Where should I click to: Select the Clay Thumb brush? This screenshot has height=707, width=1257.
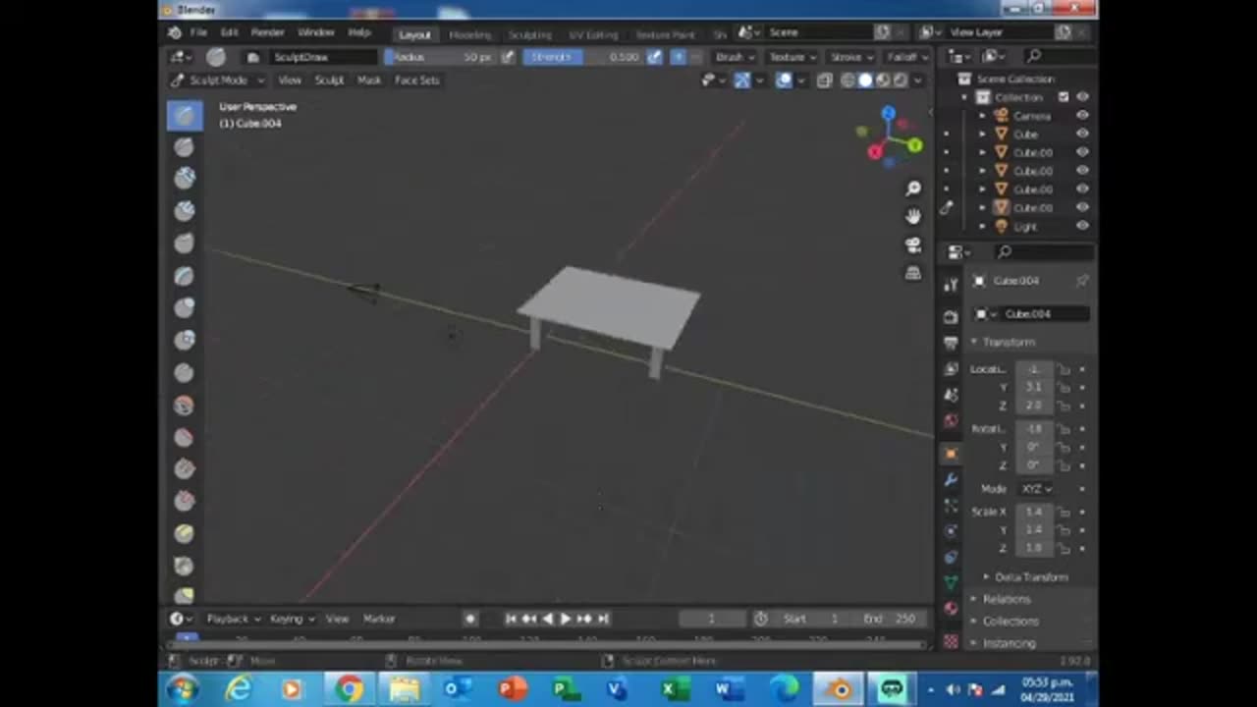(x=185, y=244)
